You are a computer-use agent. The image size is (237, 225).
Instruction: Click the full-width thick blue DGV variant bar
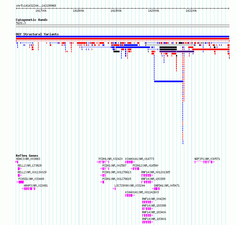122,37
